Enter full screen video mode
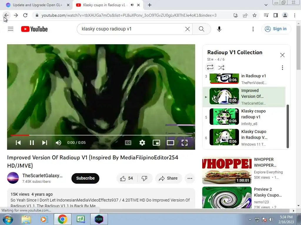This screenshot has height=225, width=301. point(185,143)
